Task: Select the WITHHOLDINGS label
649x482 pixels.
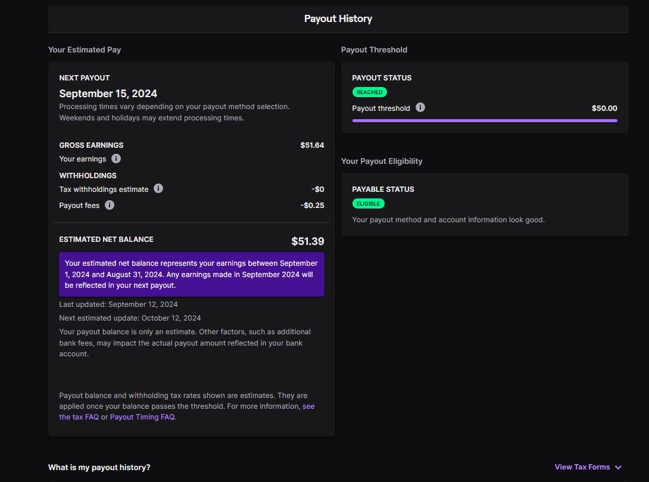Action: pos(88,176)
